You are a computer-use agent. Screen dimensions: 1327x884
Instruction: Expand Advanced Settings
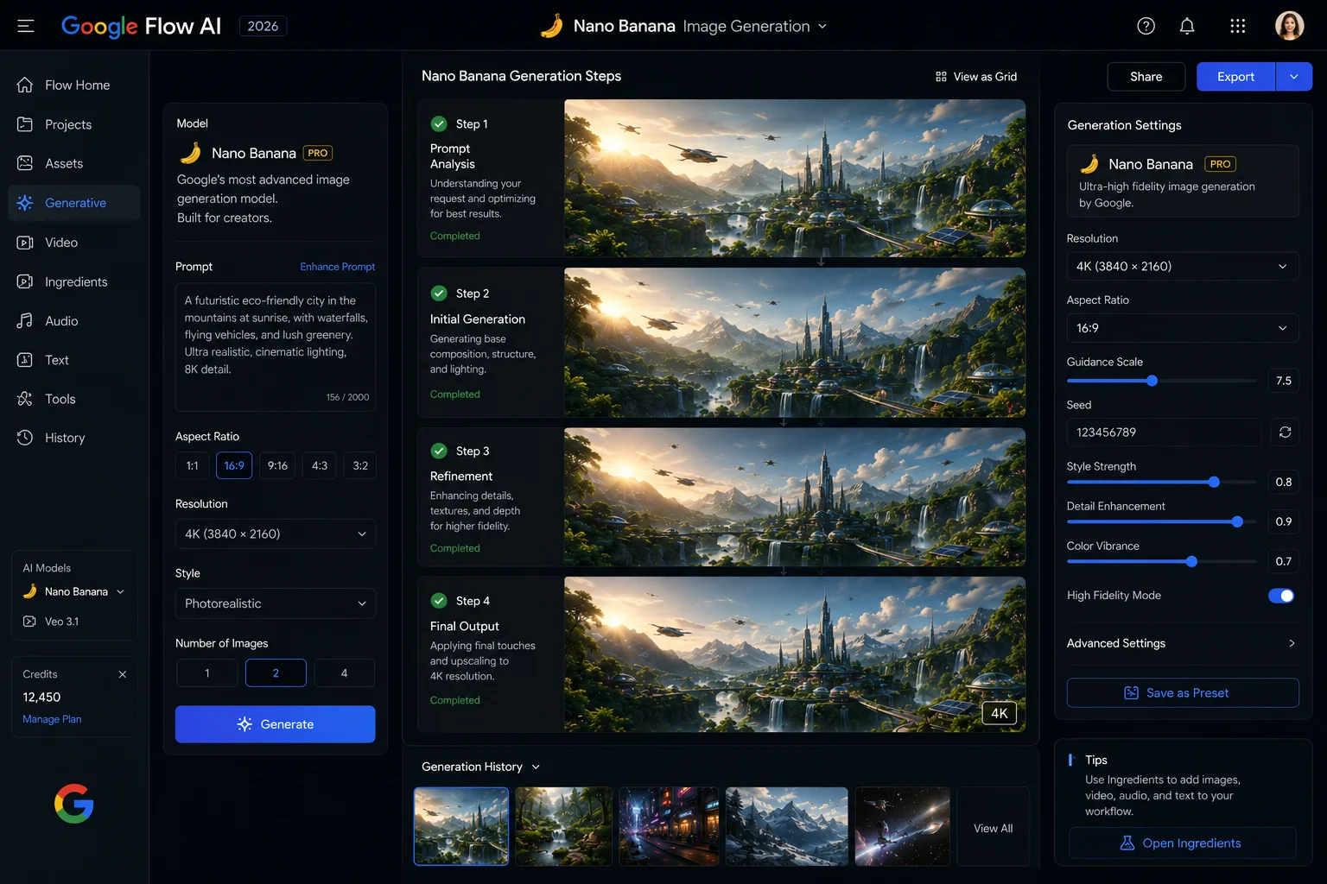click(1183, 643)
